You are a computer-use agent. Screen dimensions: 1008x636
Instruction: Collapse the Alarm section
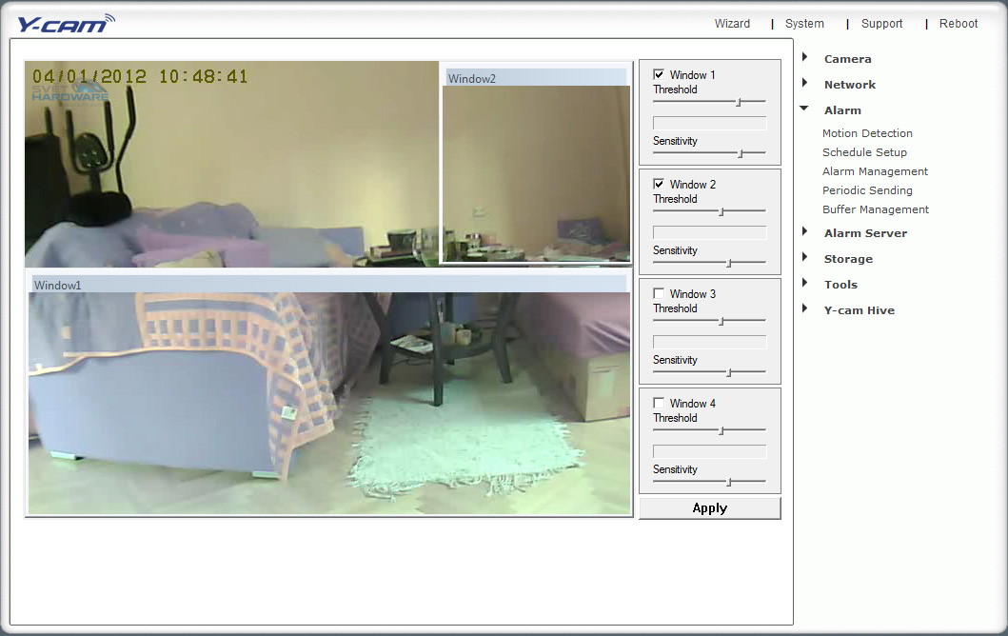805,109
